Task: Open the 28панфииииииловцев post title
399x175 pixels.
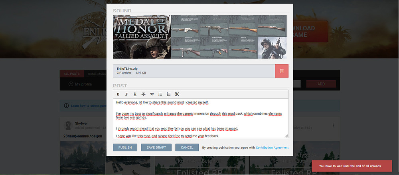Action: (83, 136)
